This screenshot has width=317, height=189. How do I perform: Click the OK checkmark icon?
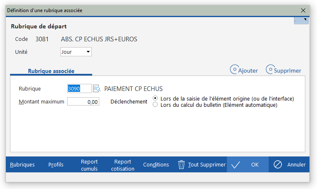coord(236,165)
